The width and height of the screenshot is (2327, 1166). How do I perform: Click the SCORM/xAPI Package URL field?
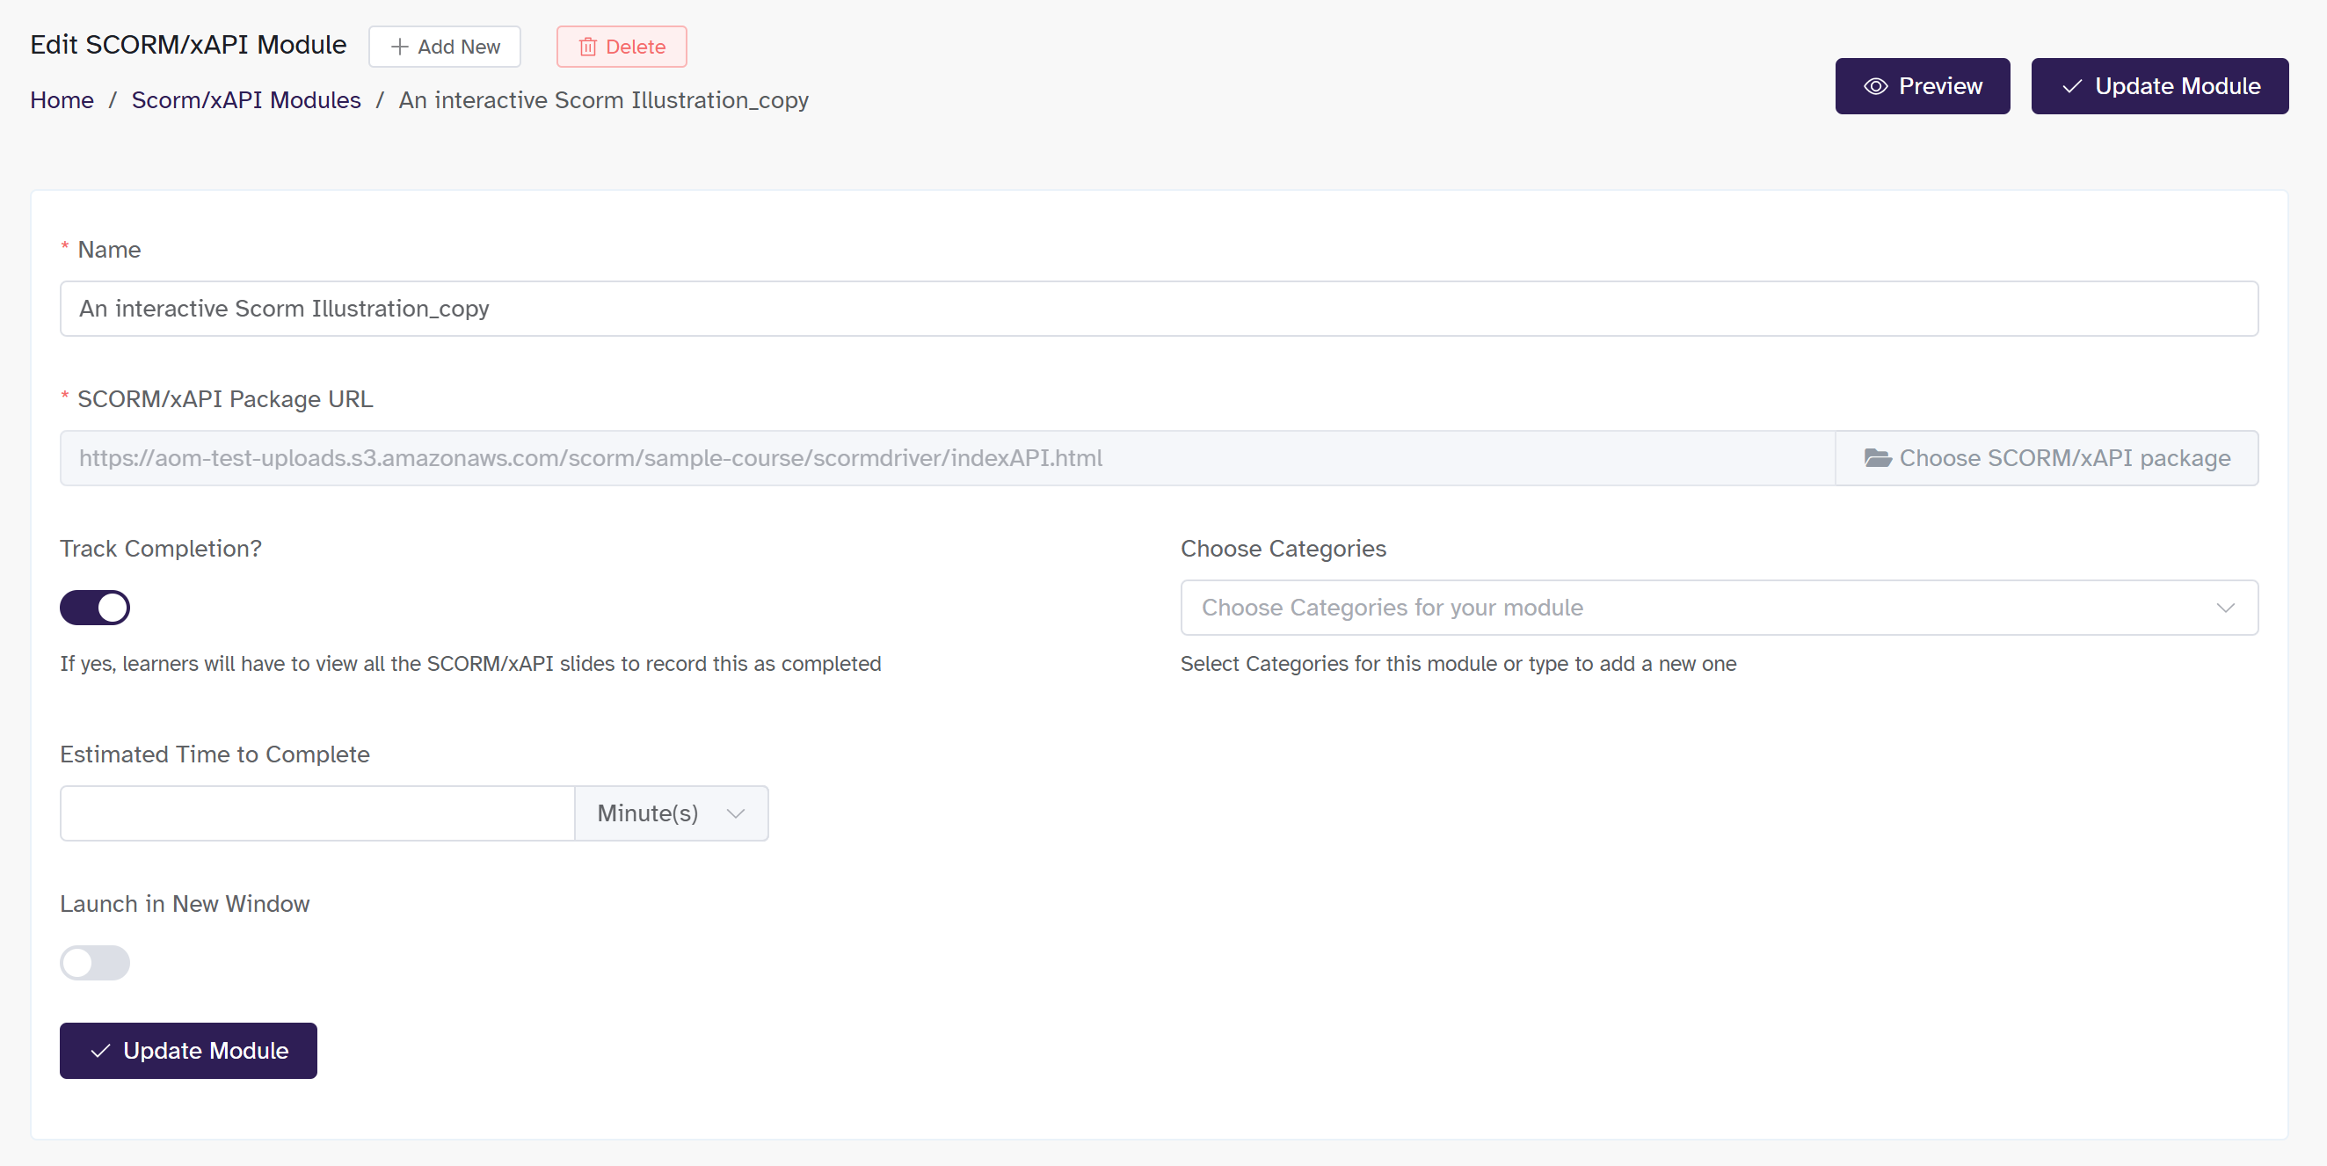coord(947,458)
